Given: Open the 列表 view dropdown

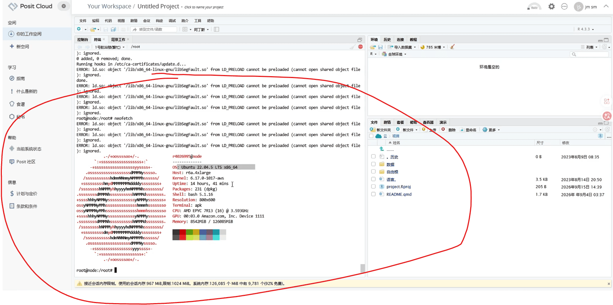Looking at the screenshot, I should (x=589, y=47).
